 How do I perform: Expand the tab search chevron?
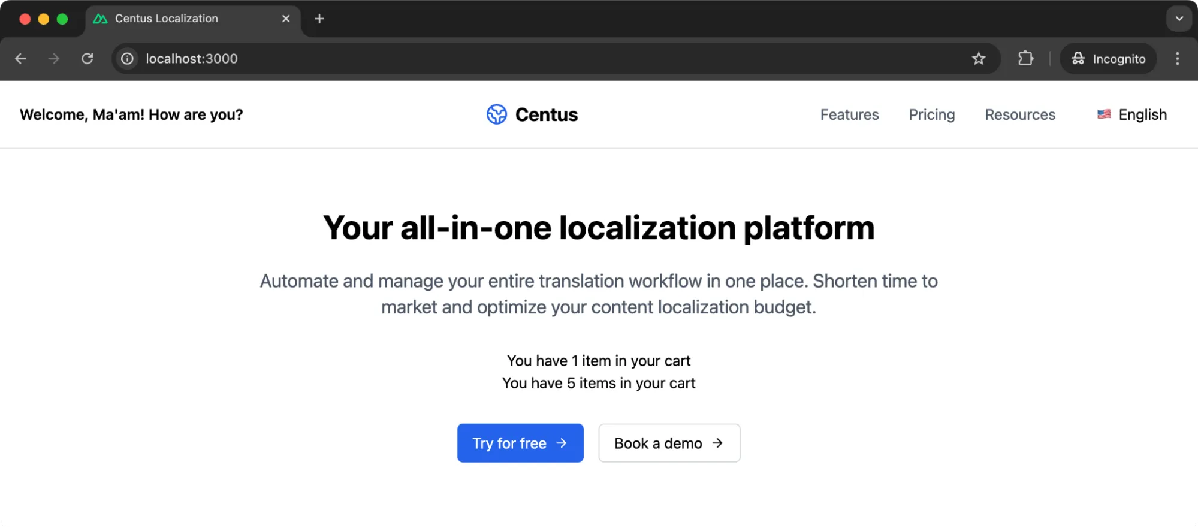1179,19
